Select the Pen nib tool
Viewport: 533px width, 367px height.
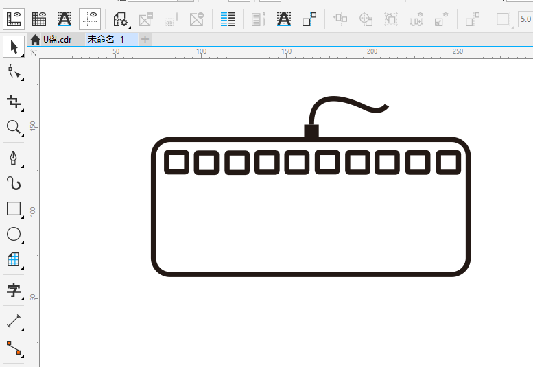[14, 158]
